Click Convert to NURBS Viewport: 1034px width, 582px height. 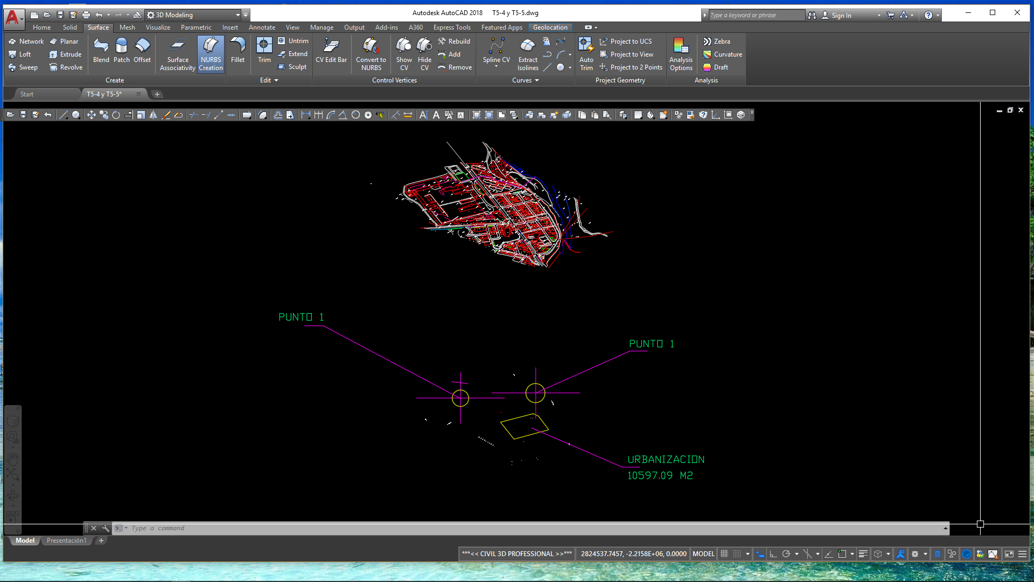(x=371, y=54)
